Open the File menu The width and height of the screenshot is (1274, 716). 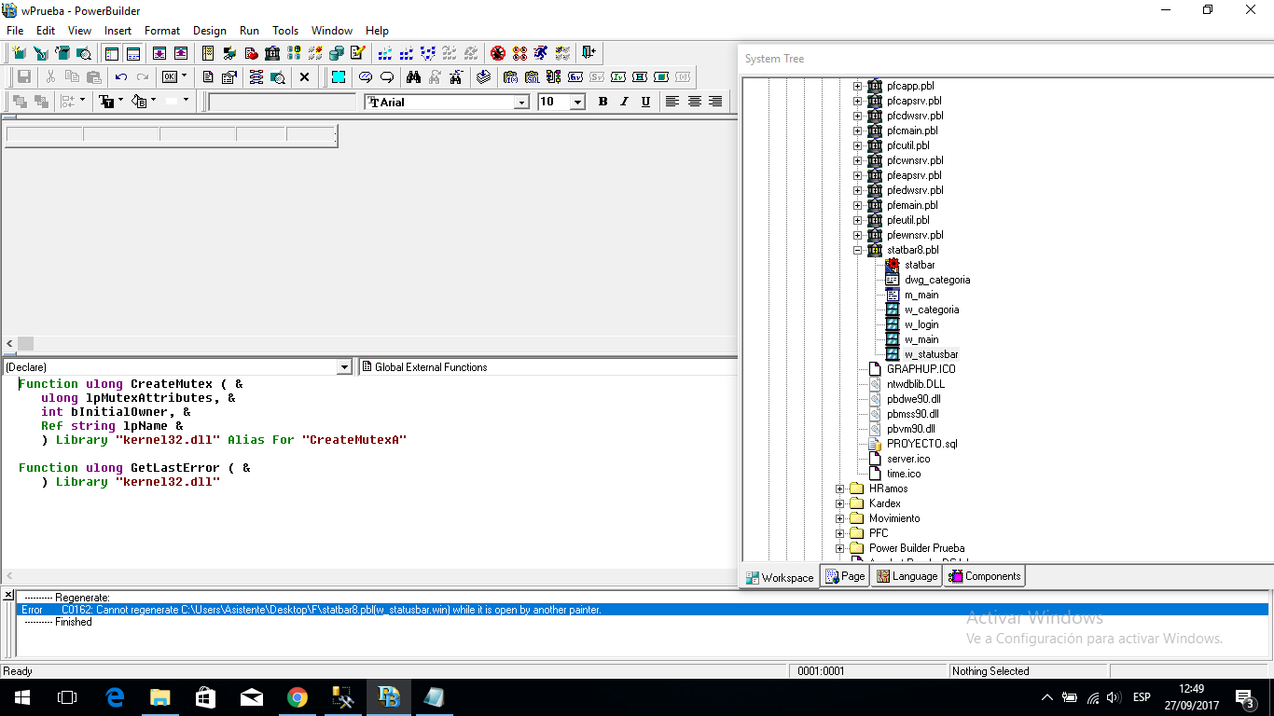(15, 31)
